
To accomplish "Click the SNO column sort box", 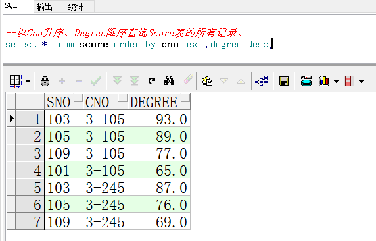I will [78, 98].
